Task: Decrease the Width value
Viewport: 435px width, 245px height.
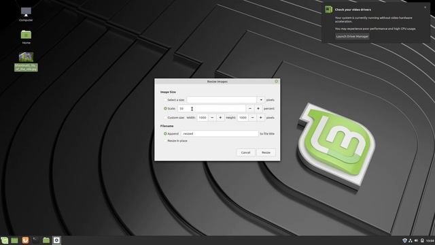Action: click(x=212, y=118)
